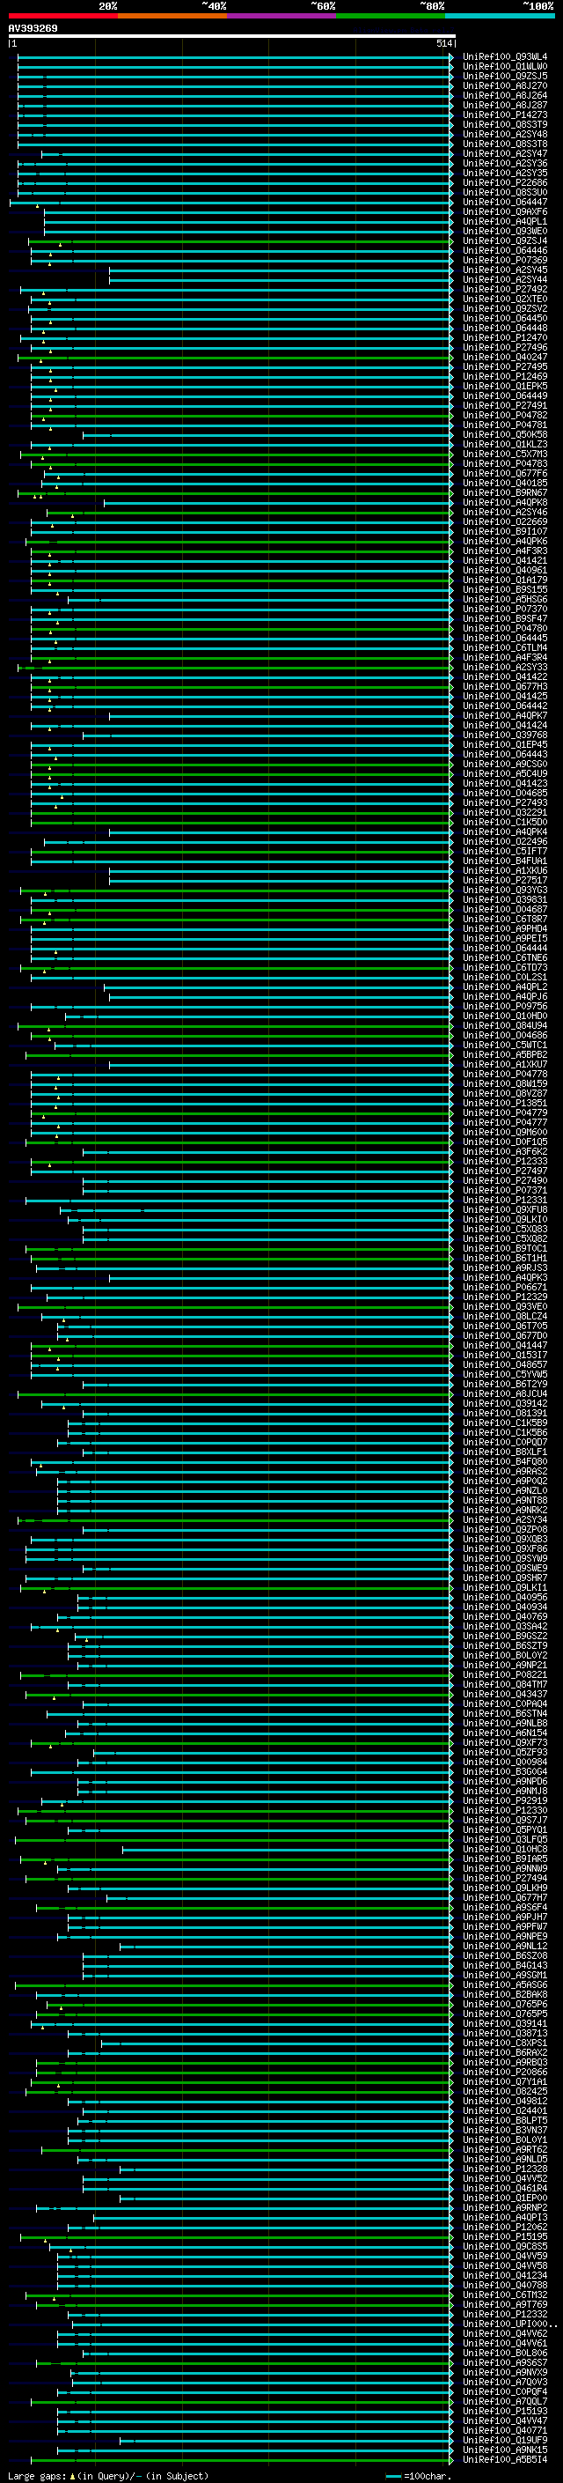
Task: Open hit UniRef100_Q93WL4
Action: (505, 57)
